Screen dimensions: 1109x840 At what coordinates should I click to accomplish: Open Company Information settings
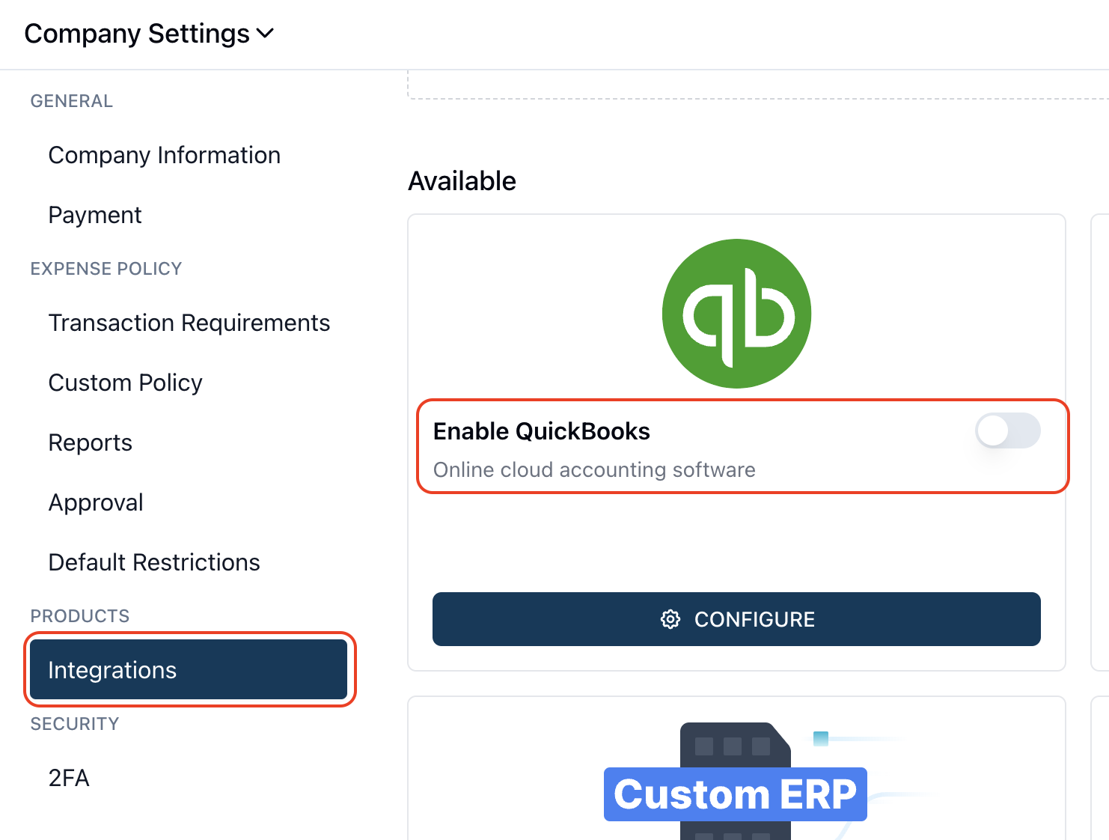click(165, 155)
